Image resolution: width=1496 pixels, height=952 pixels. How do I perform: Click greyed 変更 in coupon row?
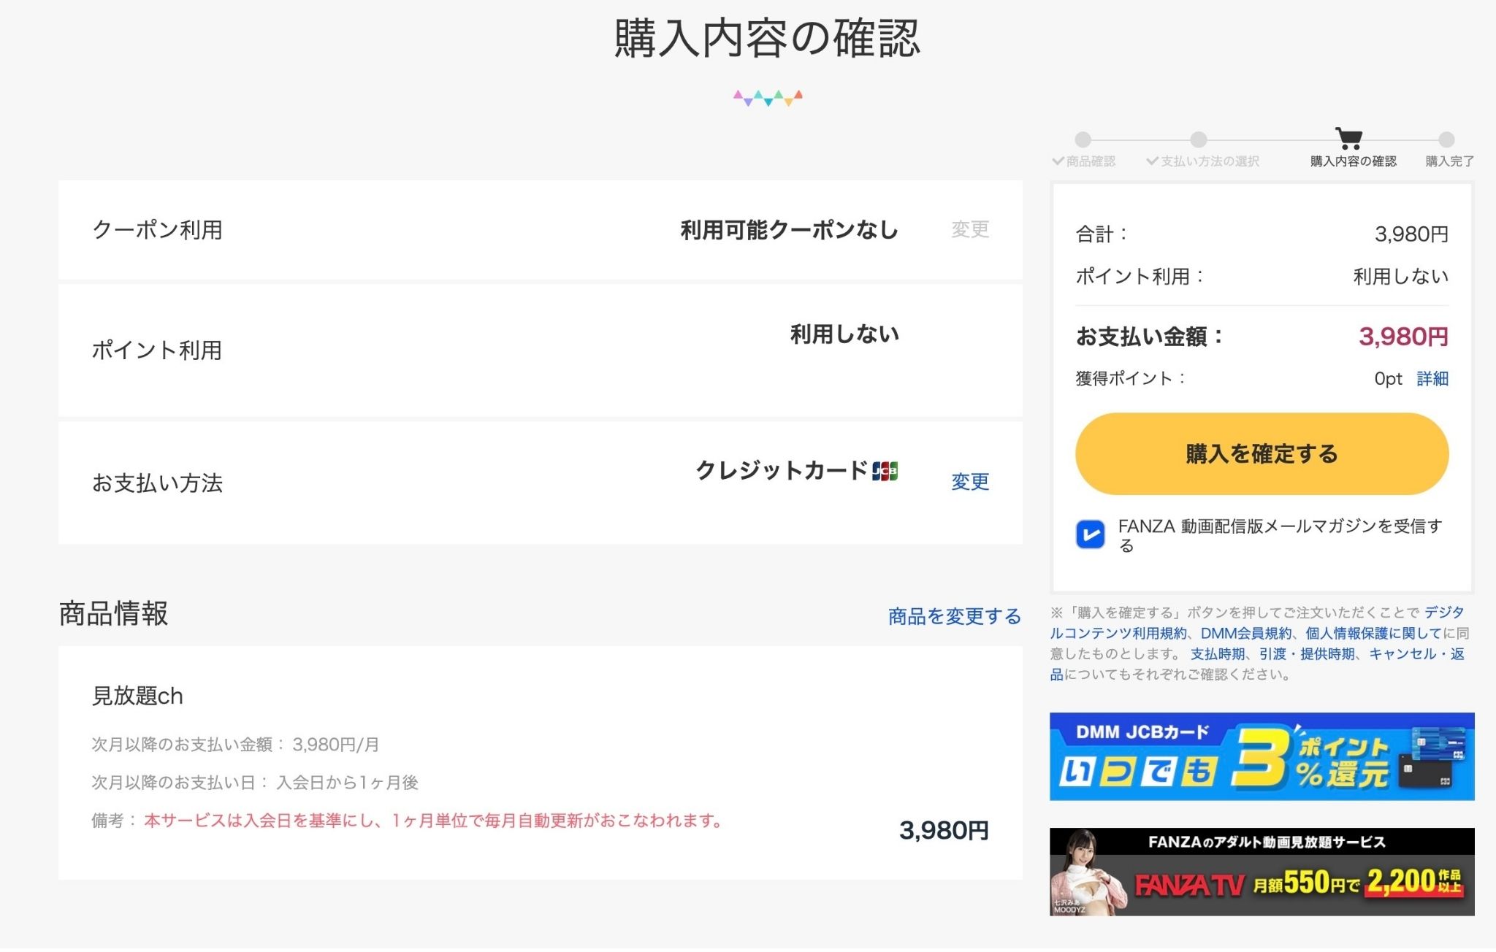[x=970, y=229]
